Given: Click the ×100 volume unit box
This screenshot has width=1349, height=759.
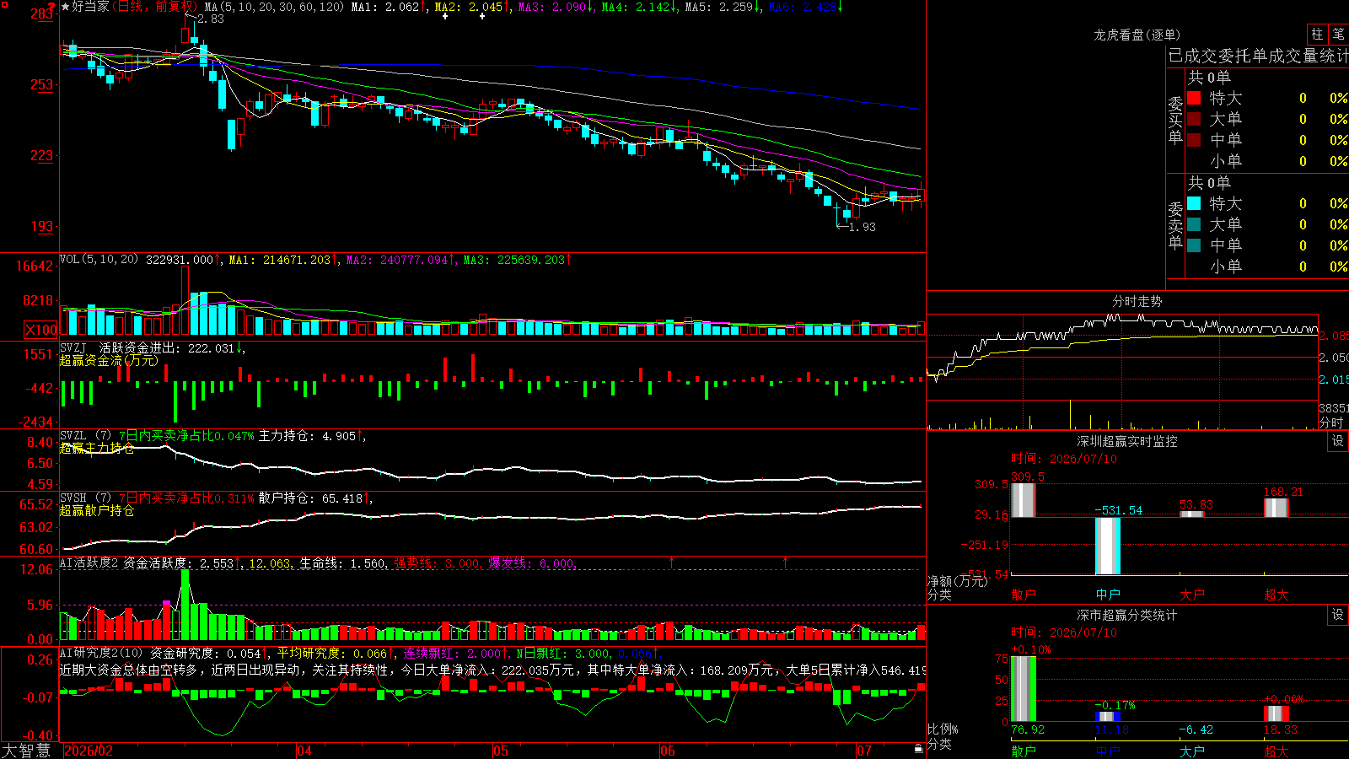Looking at the screenshot, I should point(41,330).
